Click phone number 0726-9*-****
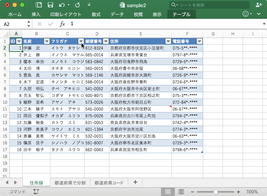 [x=187, y=75]
